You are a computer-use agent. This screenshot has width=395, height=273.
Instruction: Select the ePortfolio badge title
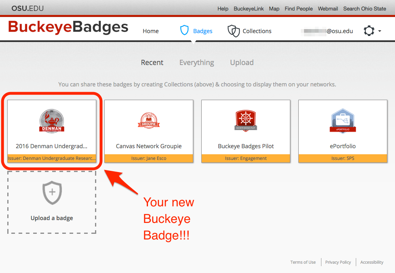coord(342,146)
